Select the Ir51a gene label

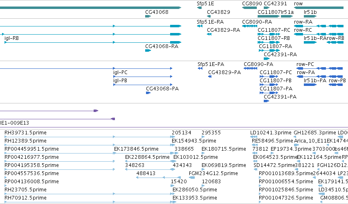coord(287,12)
